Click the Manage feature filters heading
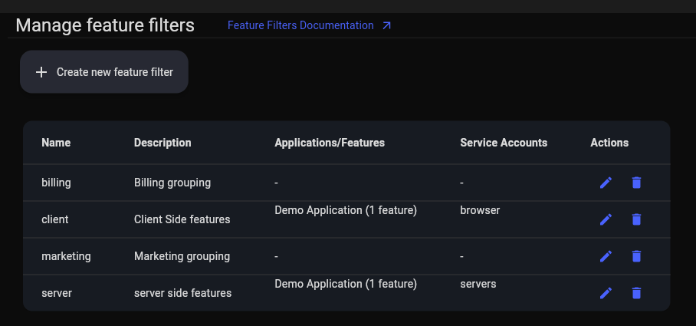The width and height of the screenshot is (696, 326). click(x=105, y=25)
